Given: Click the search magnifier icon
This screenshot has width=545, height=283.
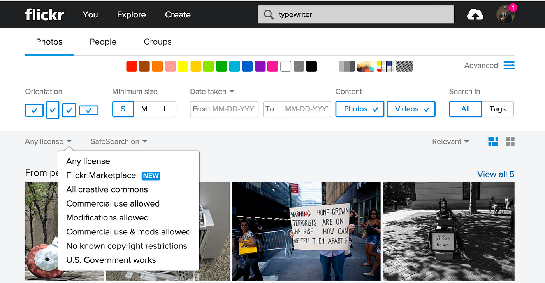Looking at the screenshot, I should pyautogui.click(x=269, y=15).
